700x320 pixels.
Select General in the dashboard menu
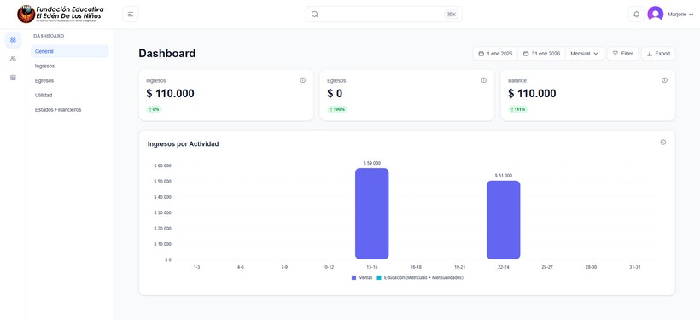click(x=70, y=51)
